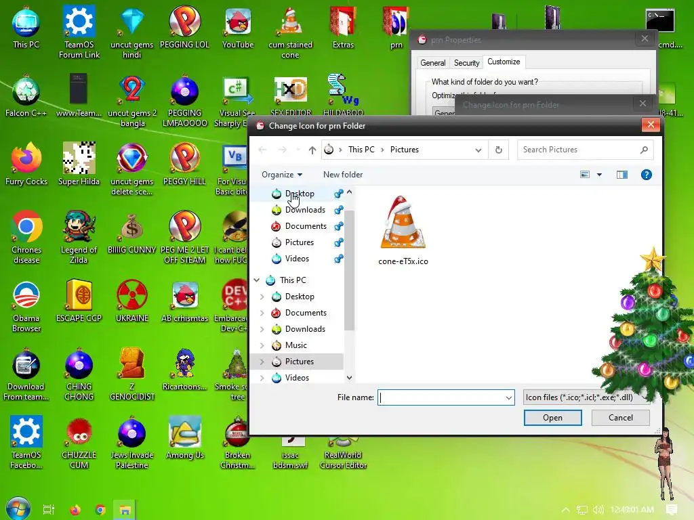Expand Videos under This PC
Viewport: 694px width, 520px height.
(262, 378)
